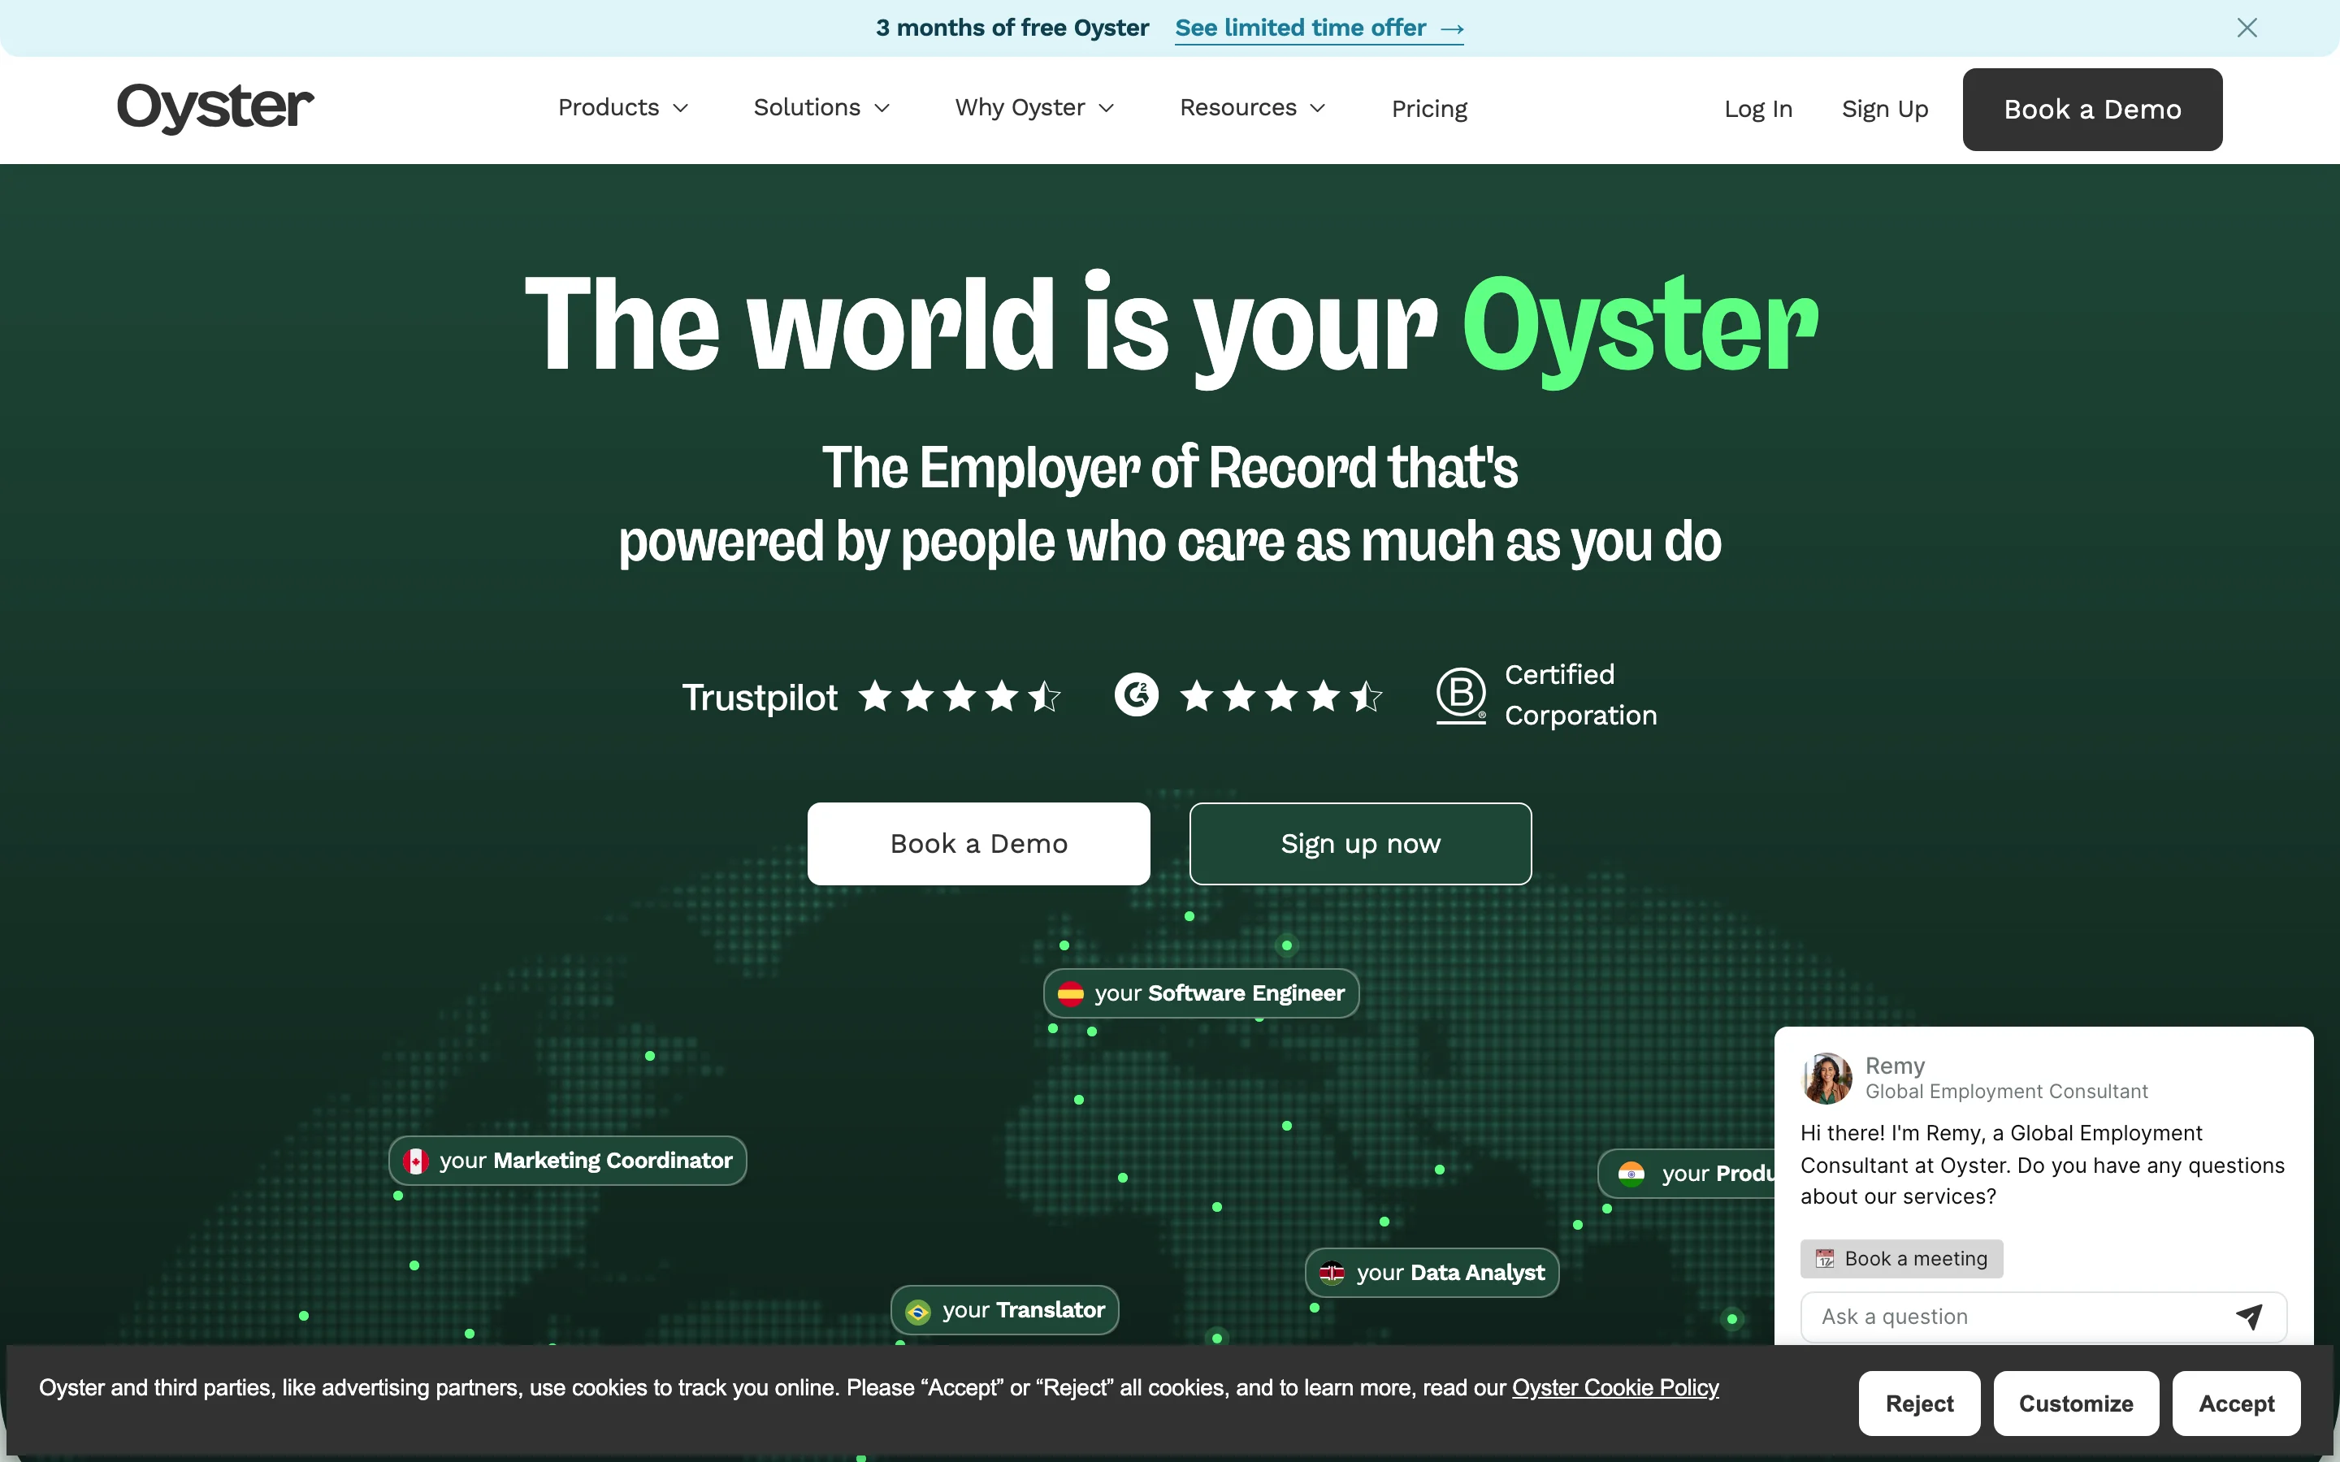This screenshot has height=1462, width=2340.
Task: Click the Book a Demo button
Action: (2091, 108)
